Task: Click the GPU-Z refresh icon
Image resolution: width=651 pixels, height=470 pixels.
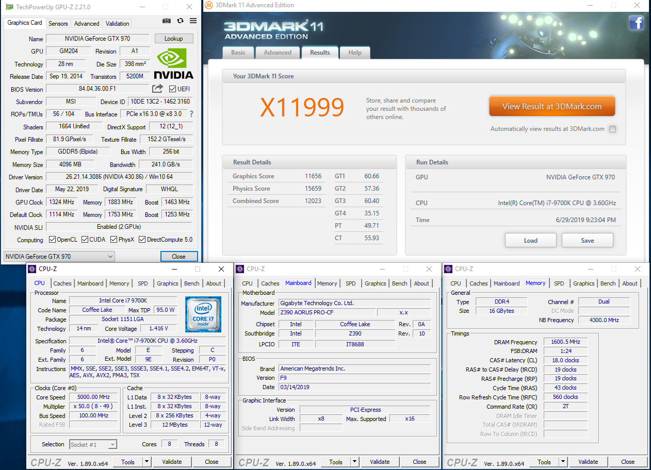Action: point(180,21)
